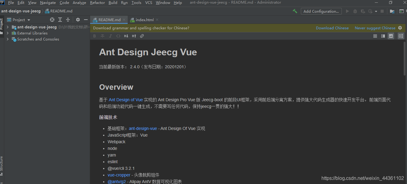Open Project panel settings gear

tap(78, 20)
